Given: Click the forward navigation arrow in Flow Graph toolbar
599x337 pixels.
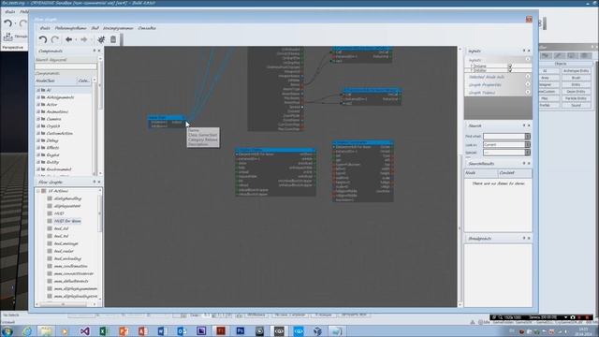Looking at the screenshot, I should pos(83,39).
